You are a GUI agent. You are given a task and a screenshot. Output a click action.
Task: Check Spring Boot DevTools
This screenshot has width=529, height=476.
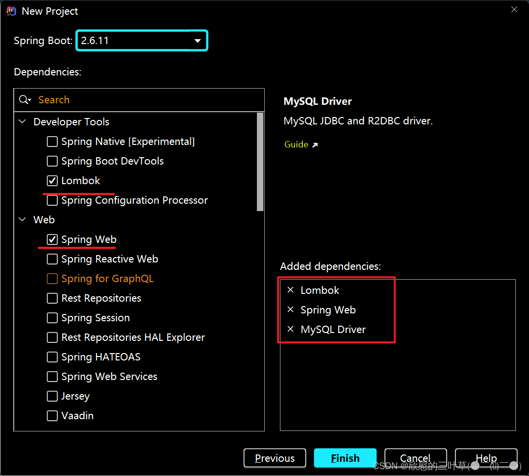click(52, 161)
